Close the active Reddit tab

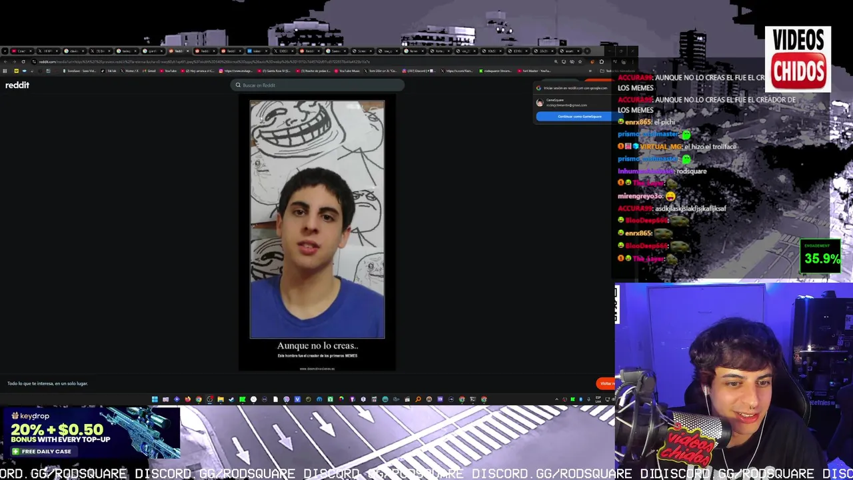[188, 51]
